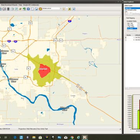Click the Lab toolbar icon
Viewport: 140px width, 140px height.
click(4, 9)
